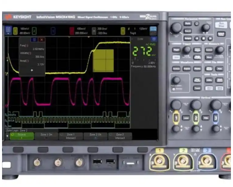Viewport: 233px width, 187px height.
Task: Push the large horizontal scale knob
Action: tap(176, 28)
